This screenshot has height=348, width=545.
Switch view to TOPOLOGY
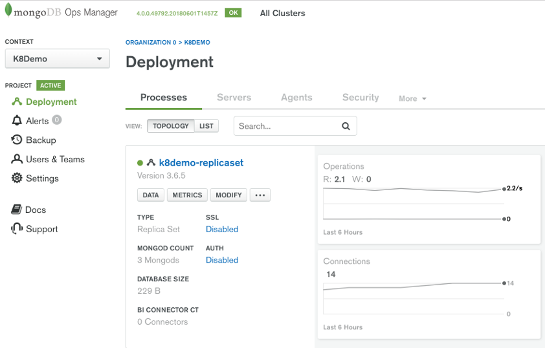pos(171,125)
